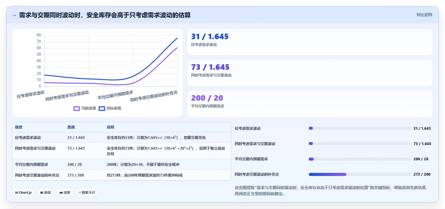Click the 数据卡片 tag chip
This screenshot has height=209, width=445.
(87, 192)
